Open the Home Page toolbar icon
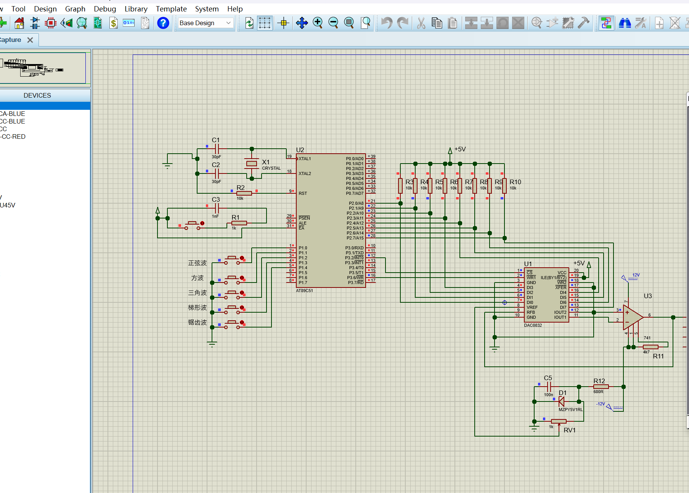Image resolution: width=689 pixels, height=493 pixels. coord(19,23)
